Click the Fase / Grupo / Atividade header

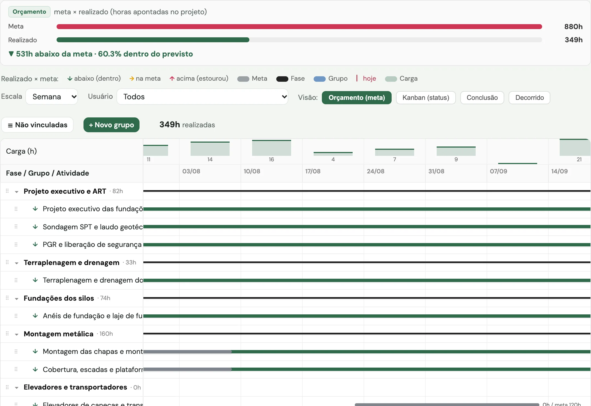(48, 173)
